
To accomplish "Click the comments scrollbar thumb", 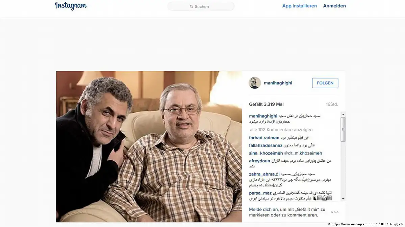I will pyautogui.click(x=343, y=129).
